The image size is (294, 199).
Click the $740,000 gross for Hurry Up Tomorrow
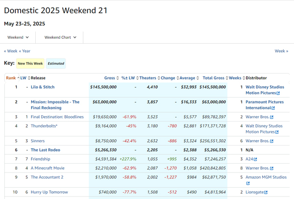108,192
